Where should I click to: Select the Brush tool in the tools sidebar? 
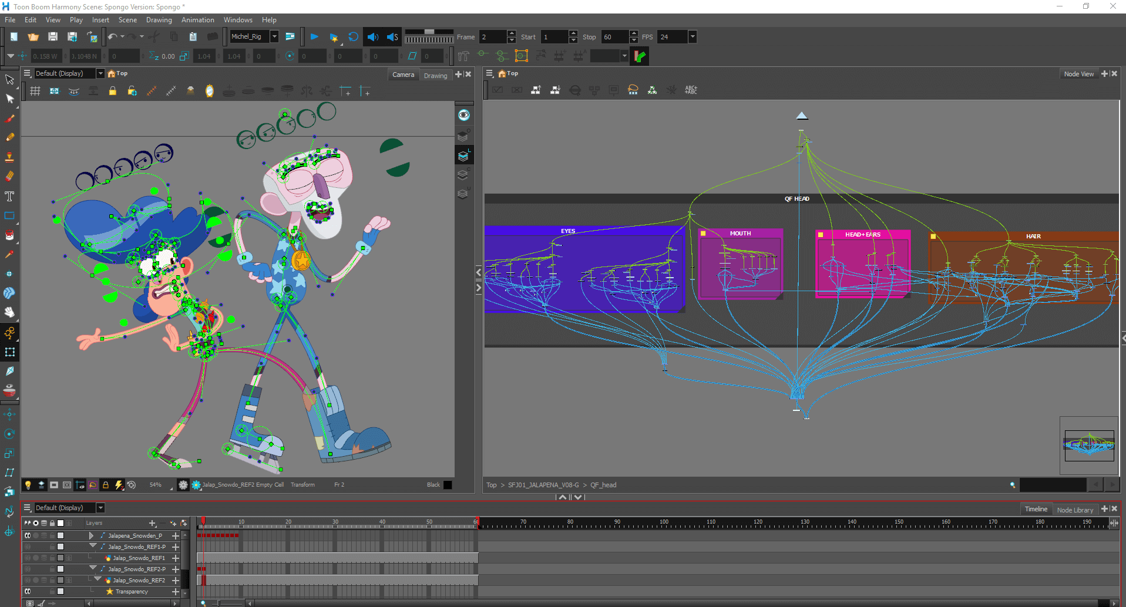[x=10, y=119]
